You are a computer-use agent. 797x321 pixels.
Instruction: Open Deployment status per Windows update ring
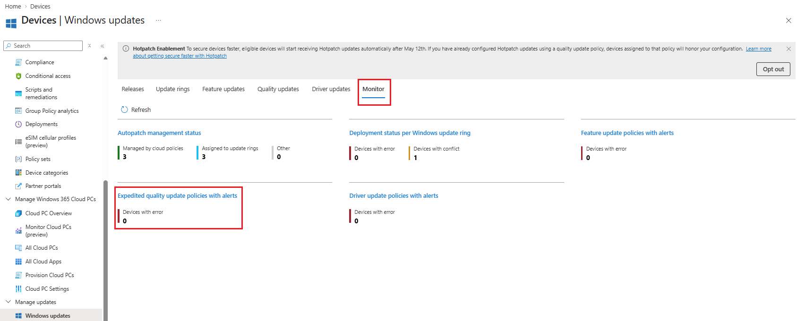(410, 133)
